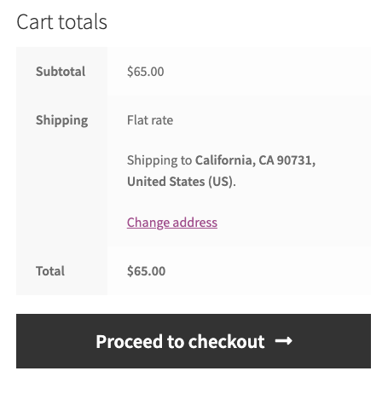Open the Change address link
This screenshot has height=400, width=388.
[172, 223]
